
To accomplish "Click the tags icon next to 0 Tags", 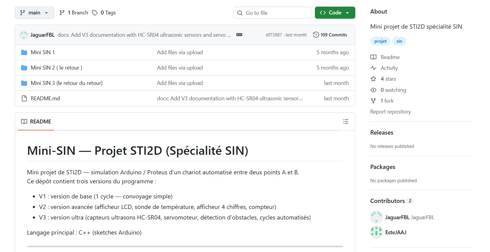I will [x=95, y=13].
